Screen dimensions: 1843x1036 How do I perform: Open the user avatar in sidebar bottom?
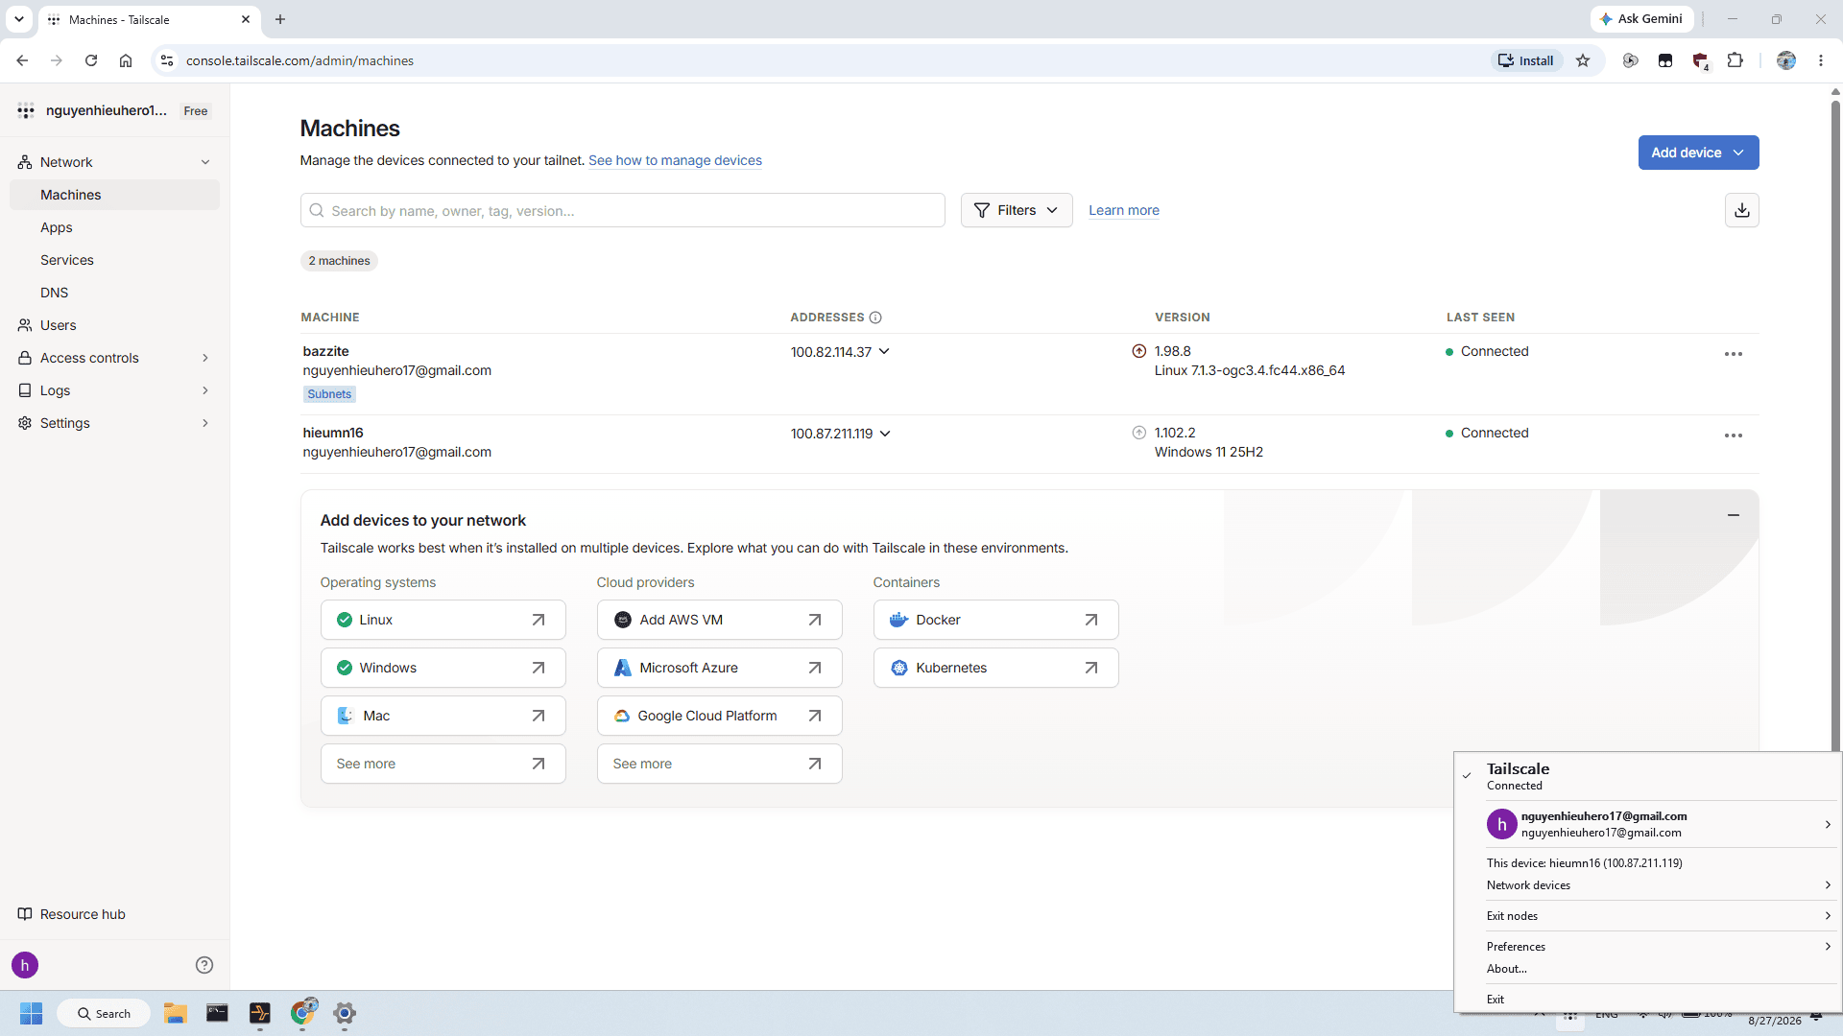[25, 965]
